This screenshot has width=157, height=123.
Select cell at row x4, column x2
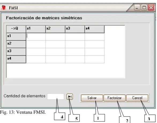[x=55, y=59]
